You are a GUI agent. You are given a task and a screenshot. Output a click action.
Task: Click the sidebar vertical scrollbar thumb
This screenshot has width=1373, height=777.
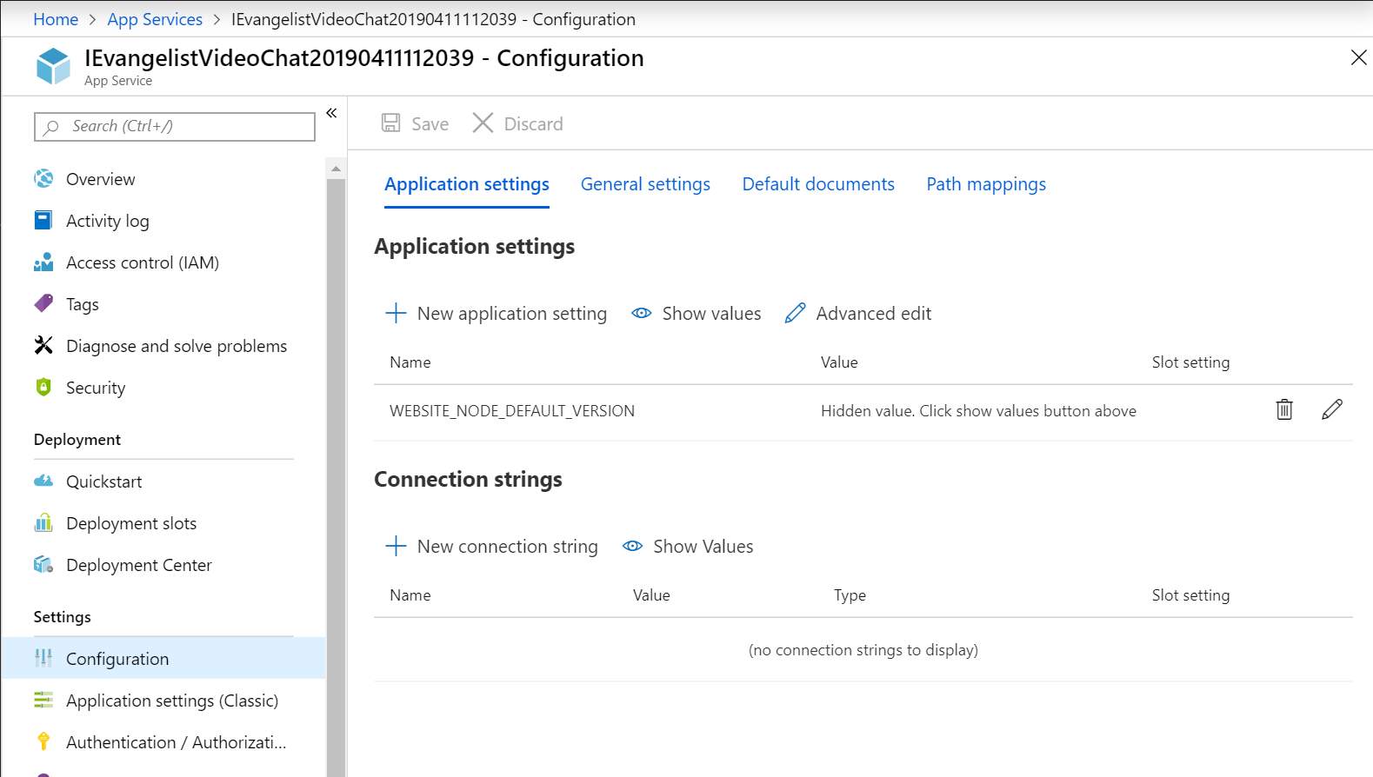pyautogui.click(x=336, y=477)
